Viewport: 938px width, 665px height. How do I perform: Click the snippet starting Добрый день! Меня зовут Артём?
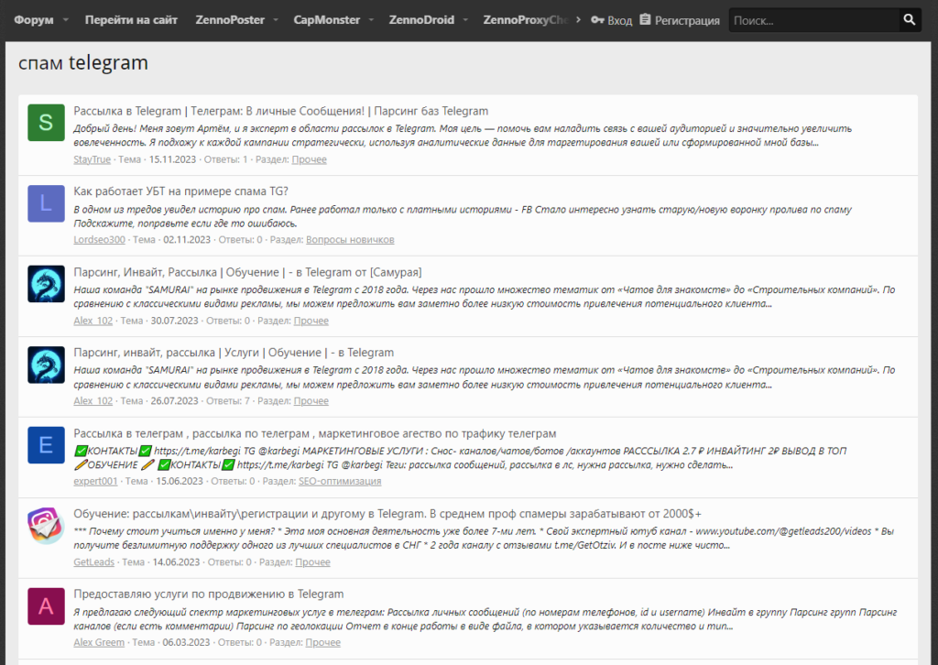click(x=463, y=136)
